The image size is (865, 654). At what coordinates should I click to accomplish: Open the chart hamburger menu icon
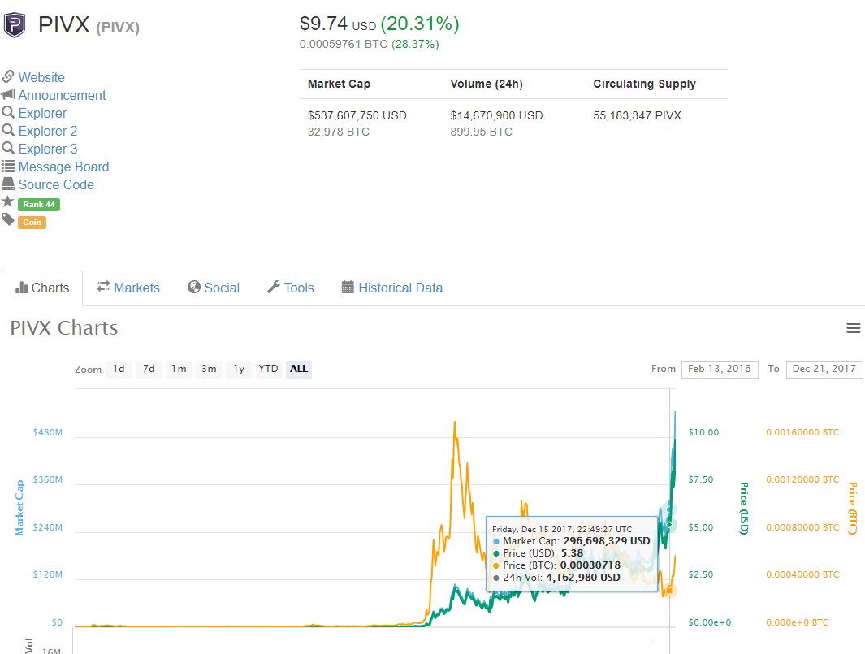pos(853,328)
